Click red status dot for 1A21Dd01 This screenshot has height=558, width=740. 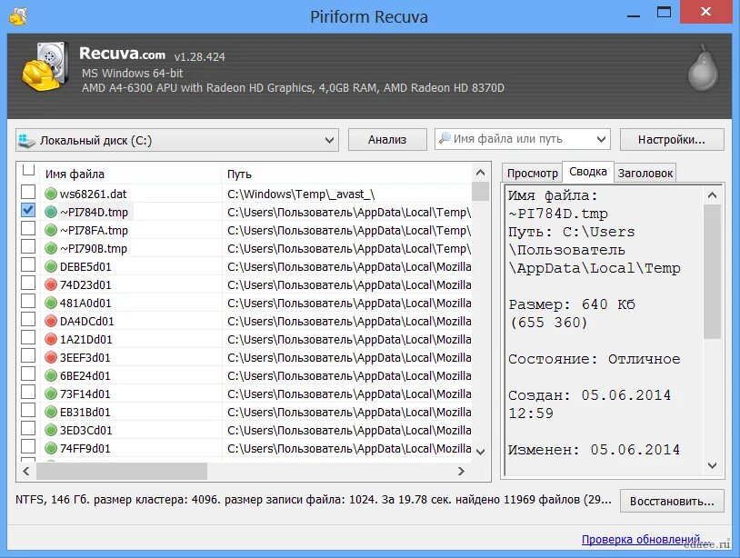coord(51,339)
